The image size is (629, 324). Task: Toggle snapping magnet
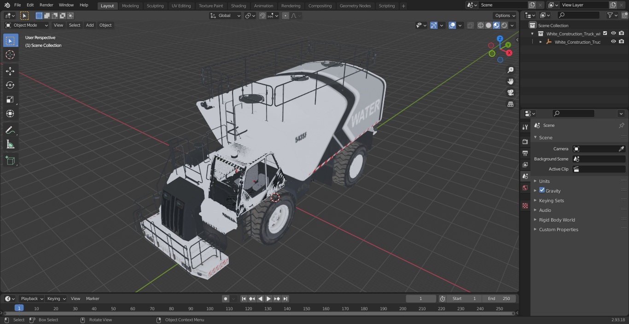[x=262, y=16]
